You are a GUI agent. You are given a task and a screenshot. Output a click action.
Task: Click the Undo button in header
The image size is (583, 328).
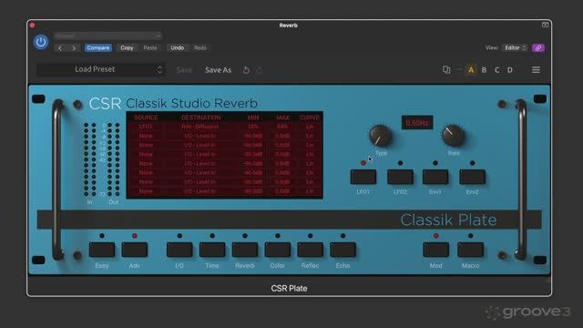click(x=178, y=48)
